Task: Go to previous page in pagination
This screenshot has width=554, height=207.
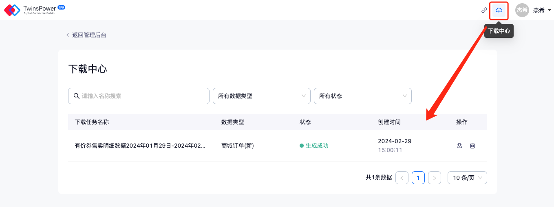Action: click(x=402, y=178)
